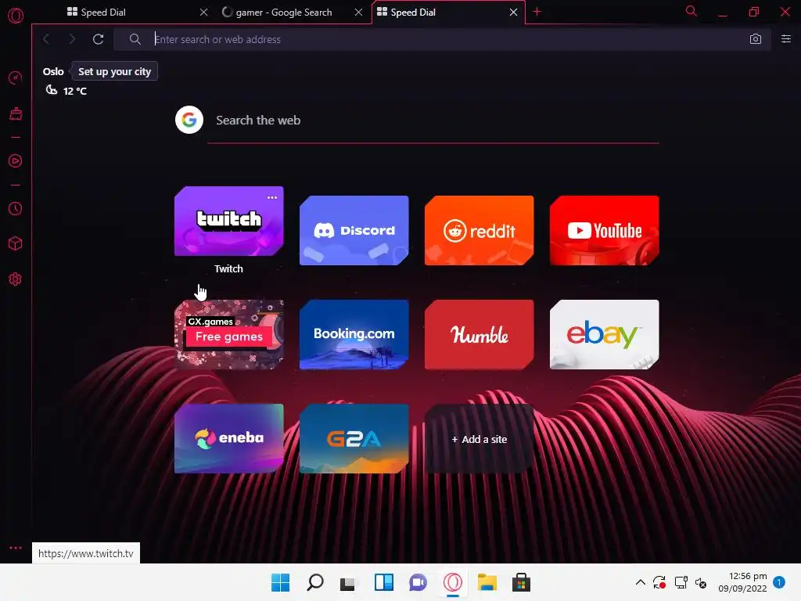Click the network tray icon
The height and width of the screenshot is (601, 801).
[x=681, y=582]
